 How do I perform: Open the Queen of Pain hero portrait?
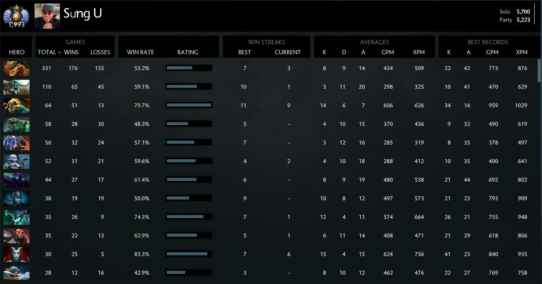[x=16, y=254]
